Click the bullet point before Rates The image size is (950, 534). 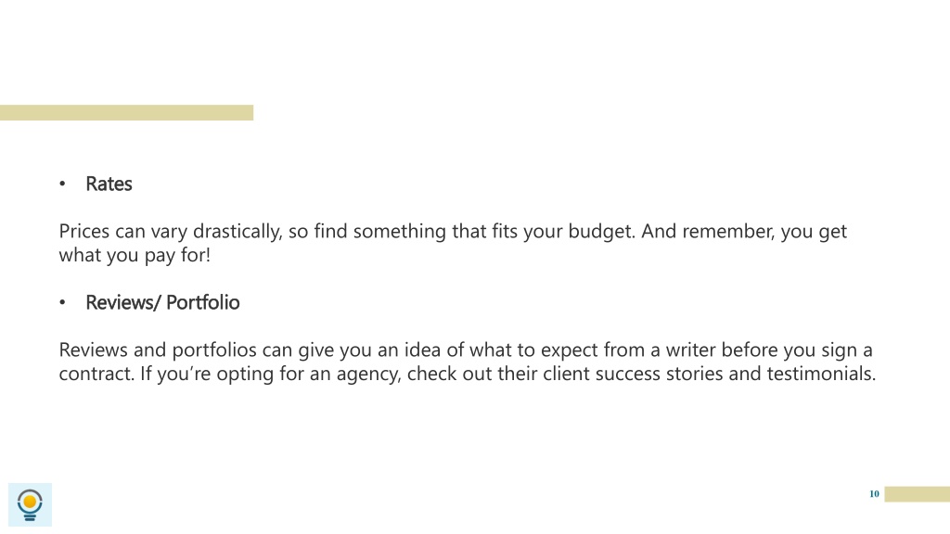62,184
